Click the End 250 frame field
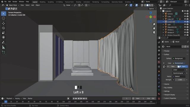This screenshot has width=190, height=107. coord(151,98)
